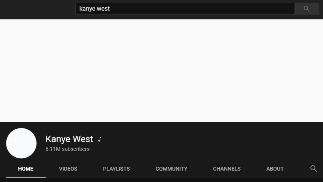Image resolution: width=323 pixels, height=182 pixels.
Task: Go to the COMMUNITY tab
Action: pos(171,169)
